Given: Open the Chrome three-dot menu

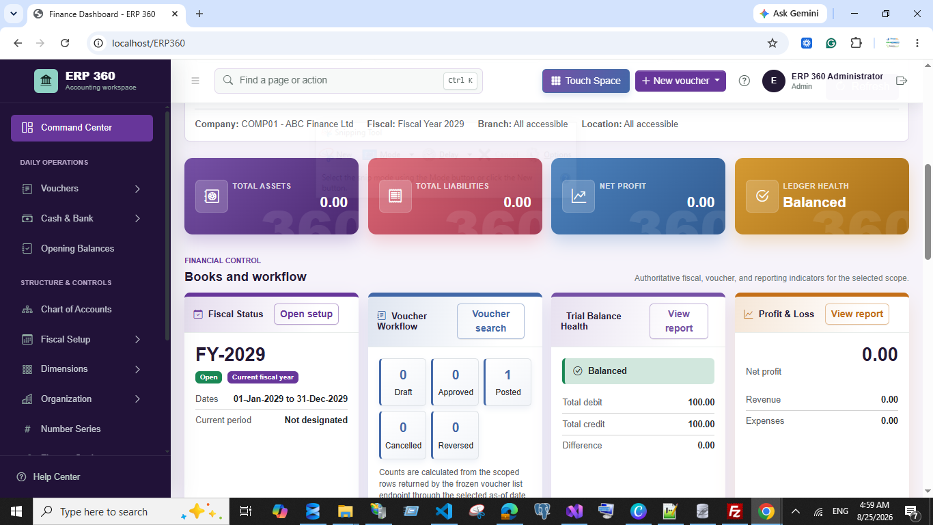Looking at the screenshot, I should pyautogui.click(x=917, y=43).
